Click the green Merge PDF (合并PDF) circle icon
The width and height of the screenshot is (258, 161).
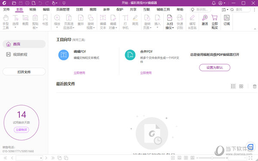[x=130, y=55]
